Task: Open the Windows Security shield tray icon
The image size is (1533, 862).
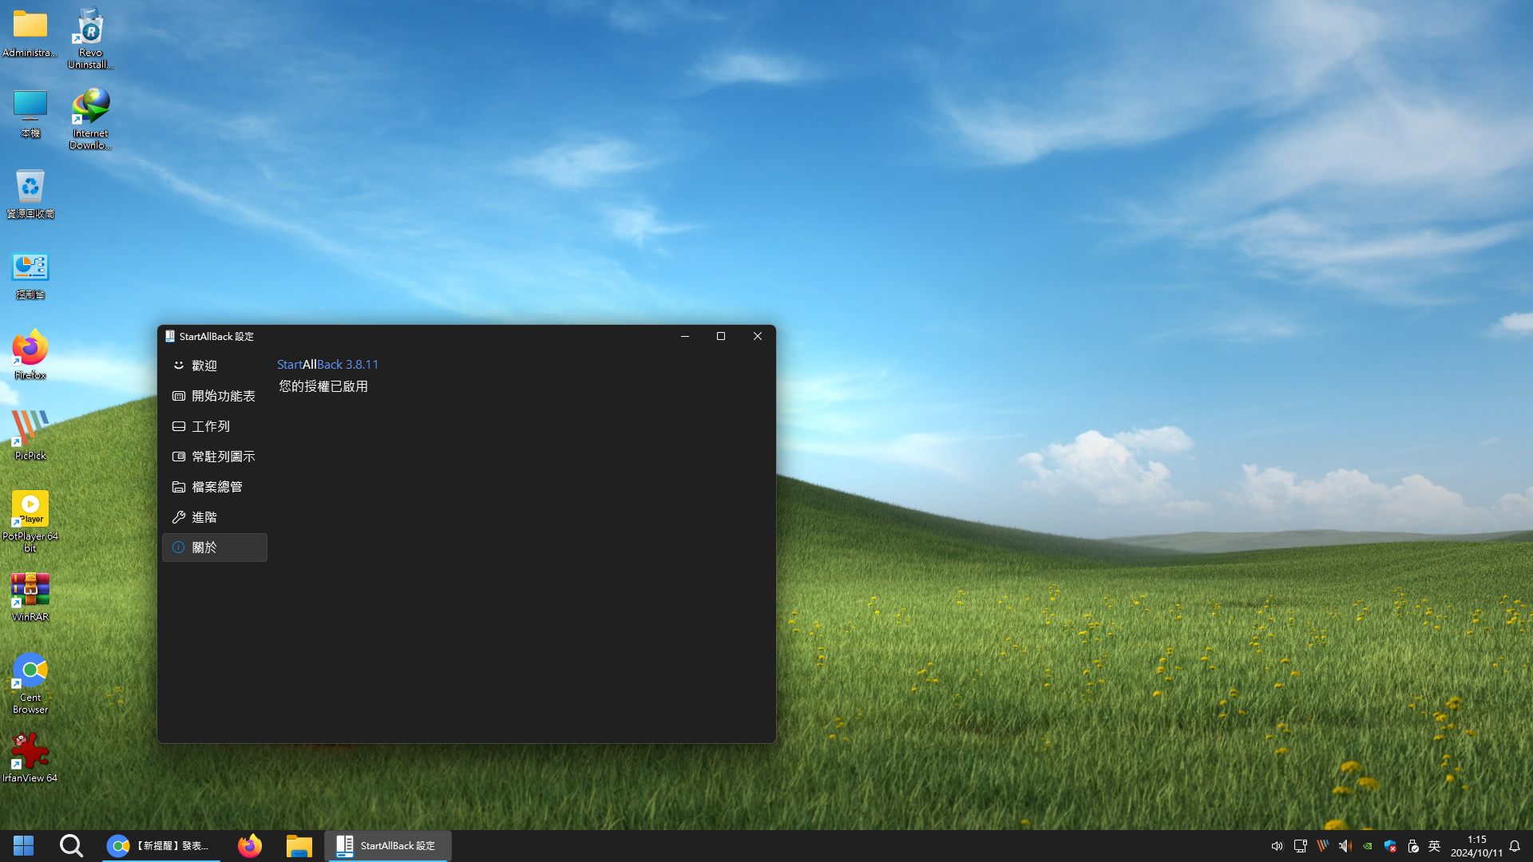Action: (x=1390, y=846)
